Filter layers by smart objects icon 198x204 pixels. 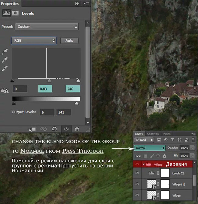[186, 140]
